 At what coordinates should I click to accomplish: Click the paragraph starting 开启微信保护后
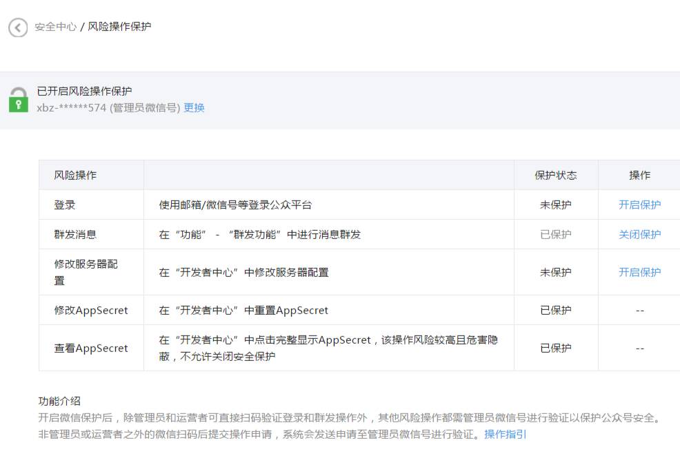point(350,418)
